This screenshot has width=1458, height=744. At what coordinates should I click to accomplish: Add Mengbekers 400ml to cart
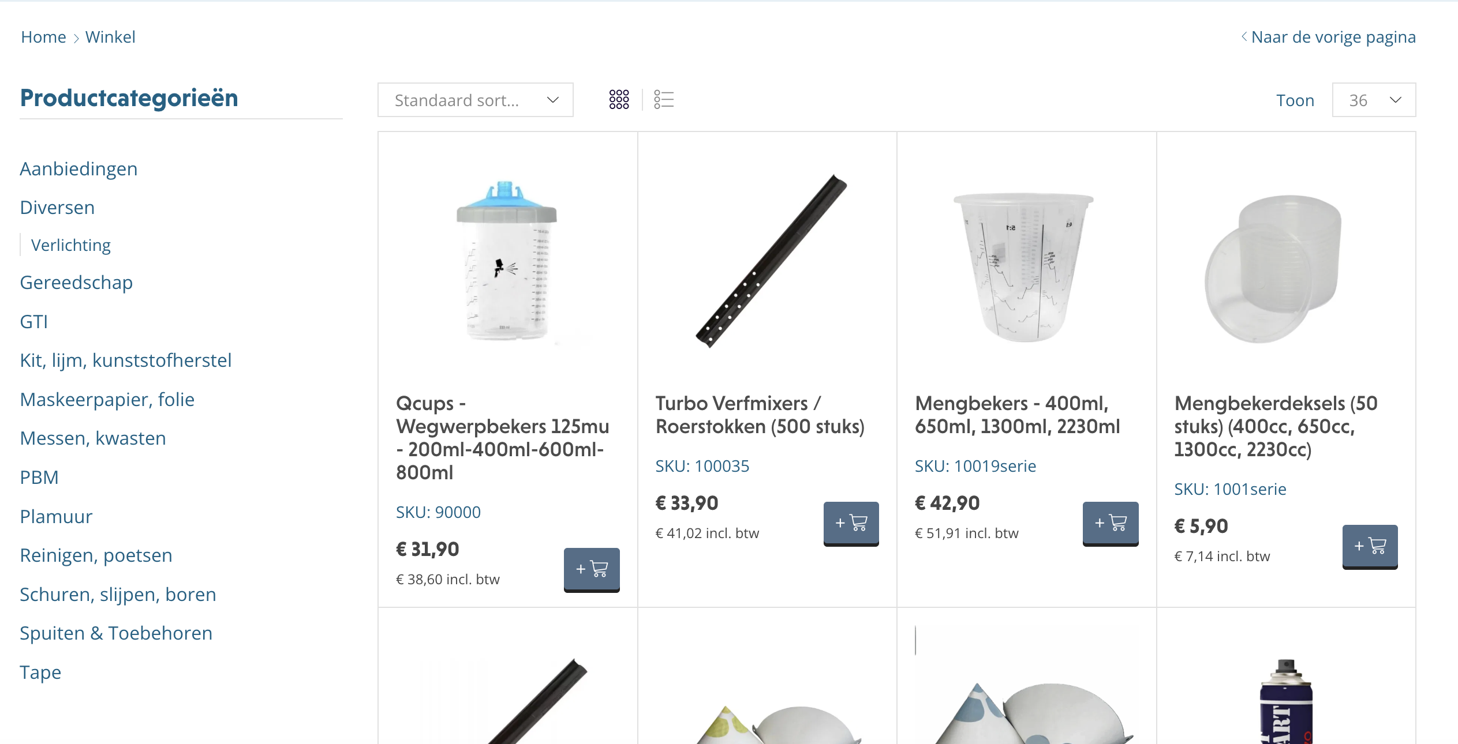pyautogui.click(x=1111, y=523)
